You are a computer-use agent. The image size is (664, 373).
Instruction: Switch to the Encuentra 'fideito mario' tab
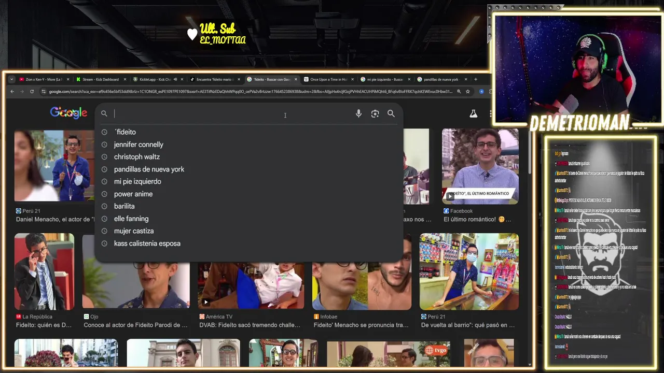pyautogui.click(x=215, y=79)
